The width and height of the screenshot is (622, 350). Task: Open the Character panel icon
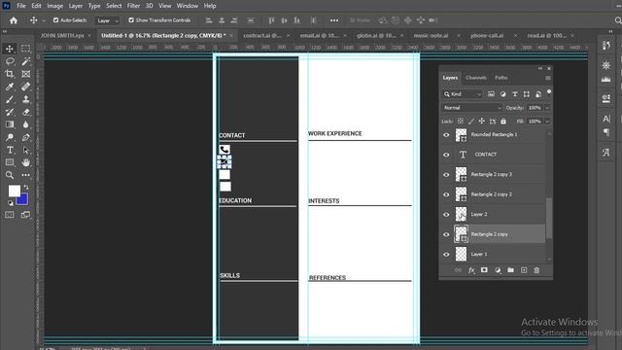coord(606,119)
